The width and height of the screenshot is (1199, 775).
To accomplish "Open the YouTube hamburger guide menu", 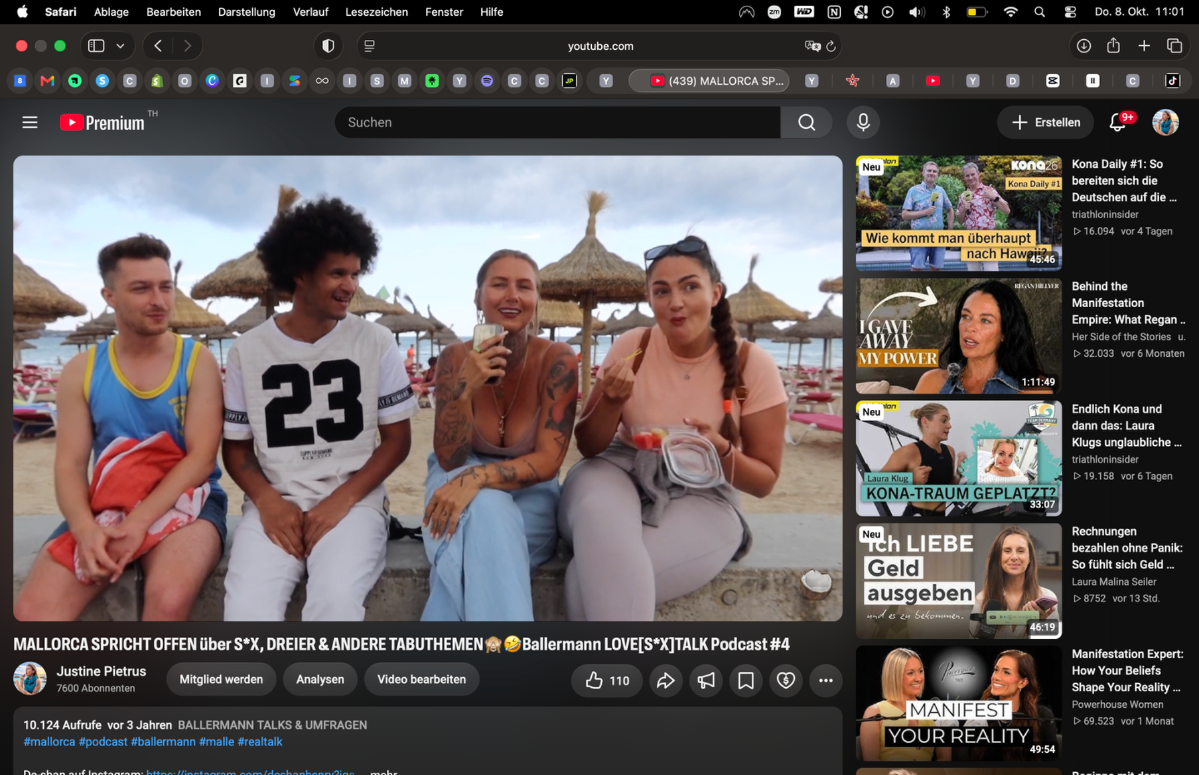I will (x=30, y=122).
